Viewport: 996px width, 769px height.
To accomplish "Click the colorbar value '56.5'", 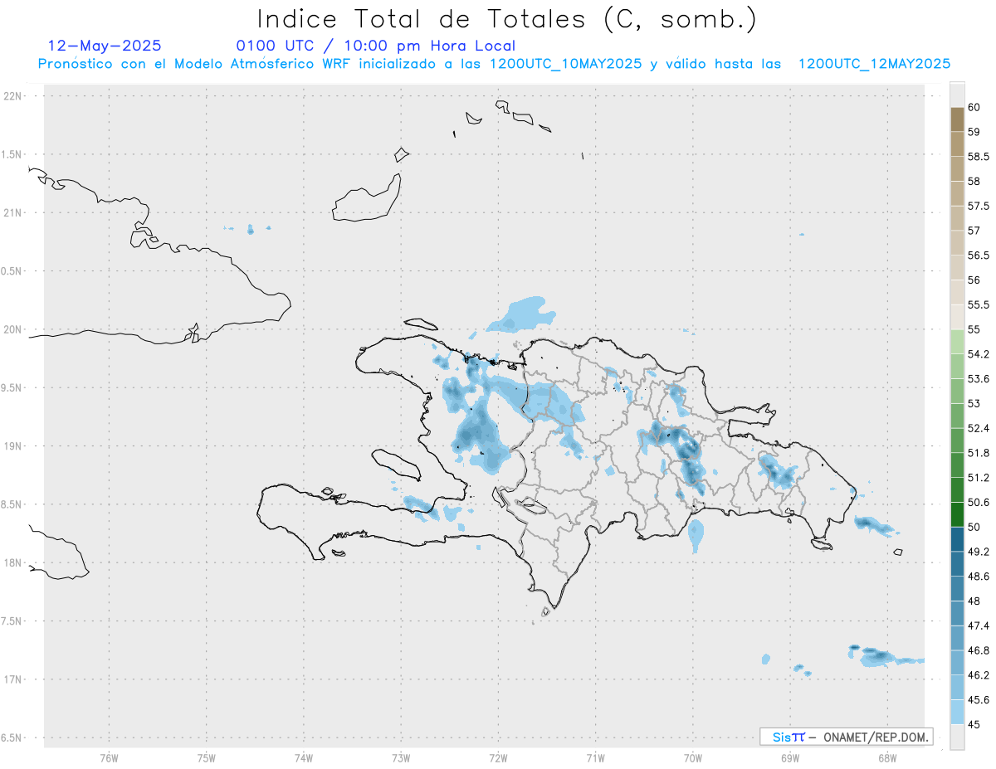I will pyautogui.click(x=979, y=256).
